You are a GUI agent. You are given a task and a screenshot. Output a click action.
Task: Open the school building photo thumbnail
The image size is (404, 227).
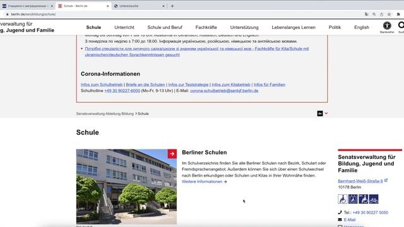pyautogui.click(x=126, y=187)
